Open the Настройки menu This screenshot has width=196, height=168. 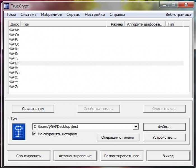click(95, 15)
